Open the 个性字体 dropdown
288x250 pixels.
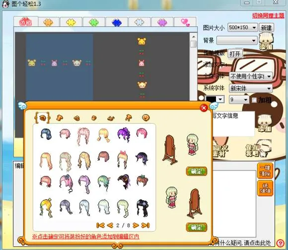click(251, 76)
